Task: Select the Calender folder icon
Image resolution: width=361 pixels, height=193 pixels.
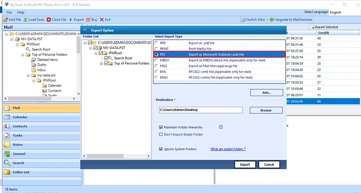Action: coord(44,86)
